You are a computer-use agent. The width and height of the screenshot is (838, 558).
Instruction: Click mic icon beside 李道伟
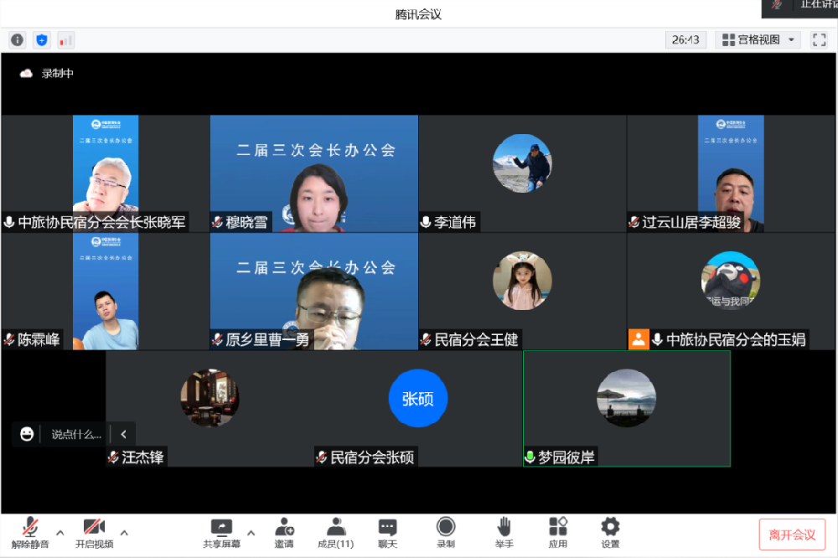point(426,222)
